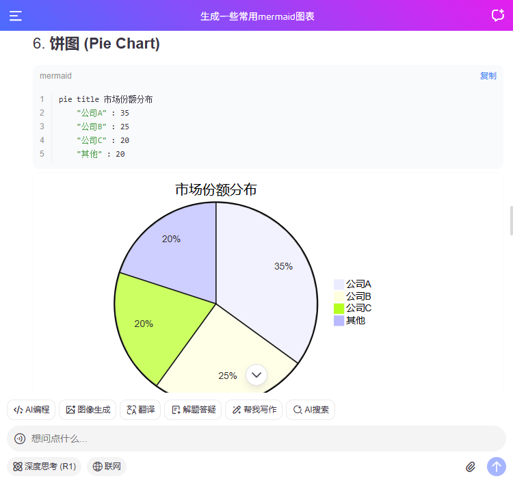Click the voice input icon in message box
Image resolution: width=513 pixels, height=483 pixels.
click(20, 439)
